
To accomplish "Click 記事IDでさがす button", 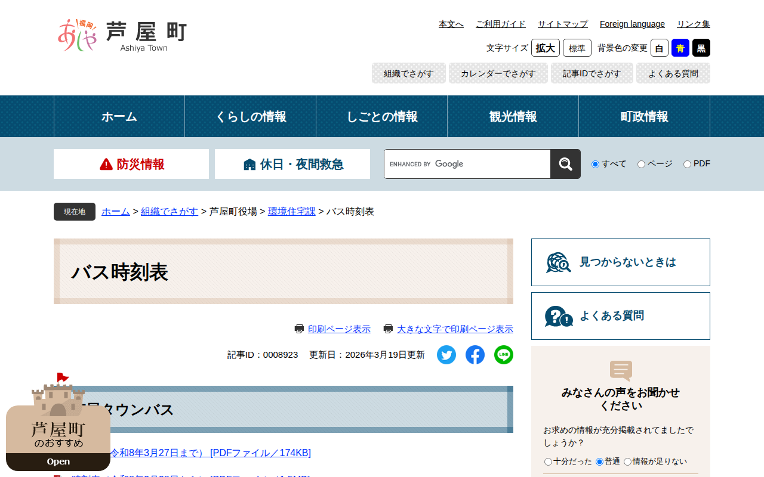I will (x=592, y=73).
